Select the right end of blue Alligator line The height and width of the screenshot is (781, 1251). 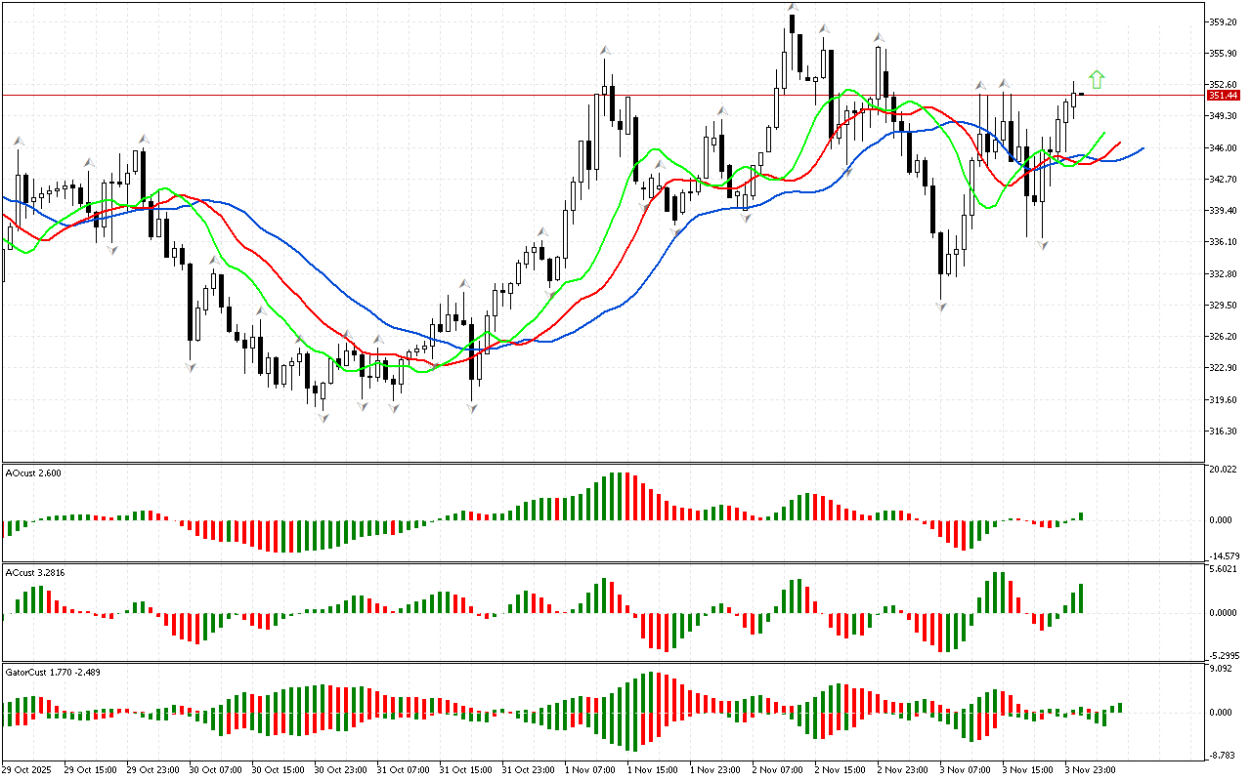point(1143,148)
